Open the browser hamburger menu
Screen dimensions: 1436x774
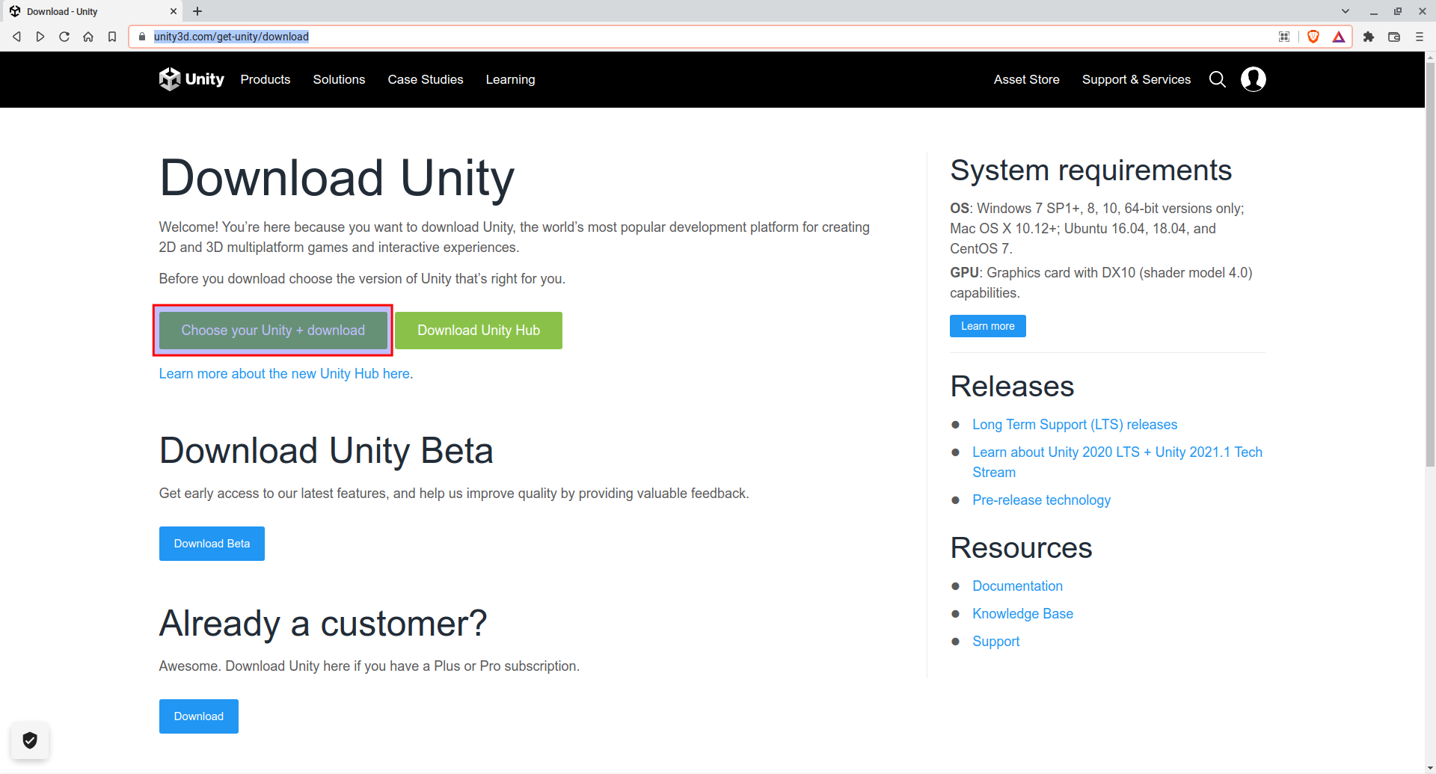[x=1420, y=37]
